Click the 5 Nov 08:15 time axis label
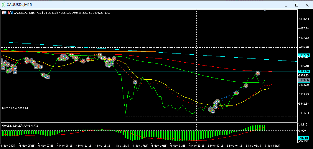 click(272, 145)
